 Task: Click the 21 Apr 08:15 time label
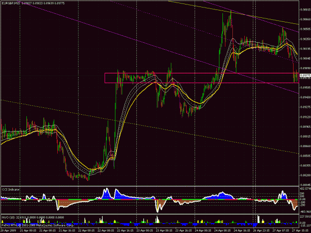coord(48,231)
